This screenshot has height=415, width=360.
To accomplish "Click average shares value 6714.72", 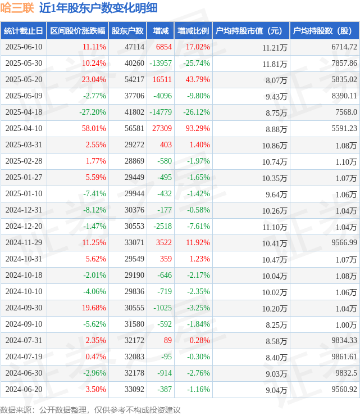I will tap(344, 47).
